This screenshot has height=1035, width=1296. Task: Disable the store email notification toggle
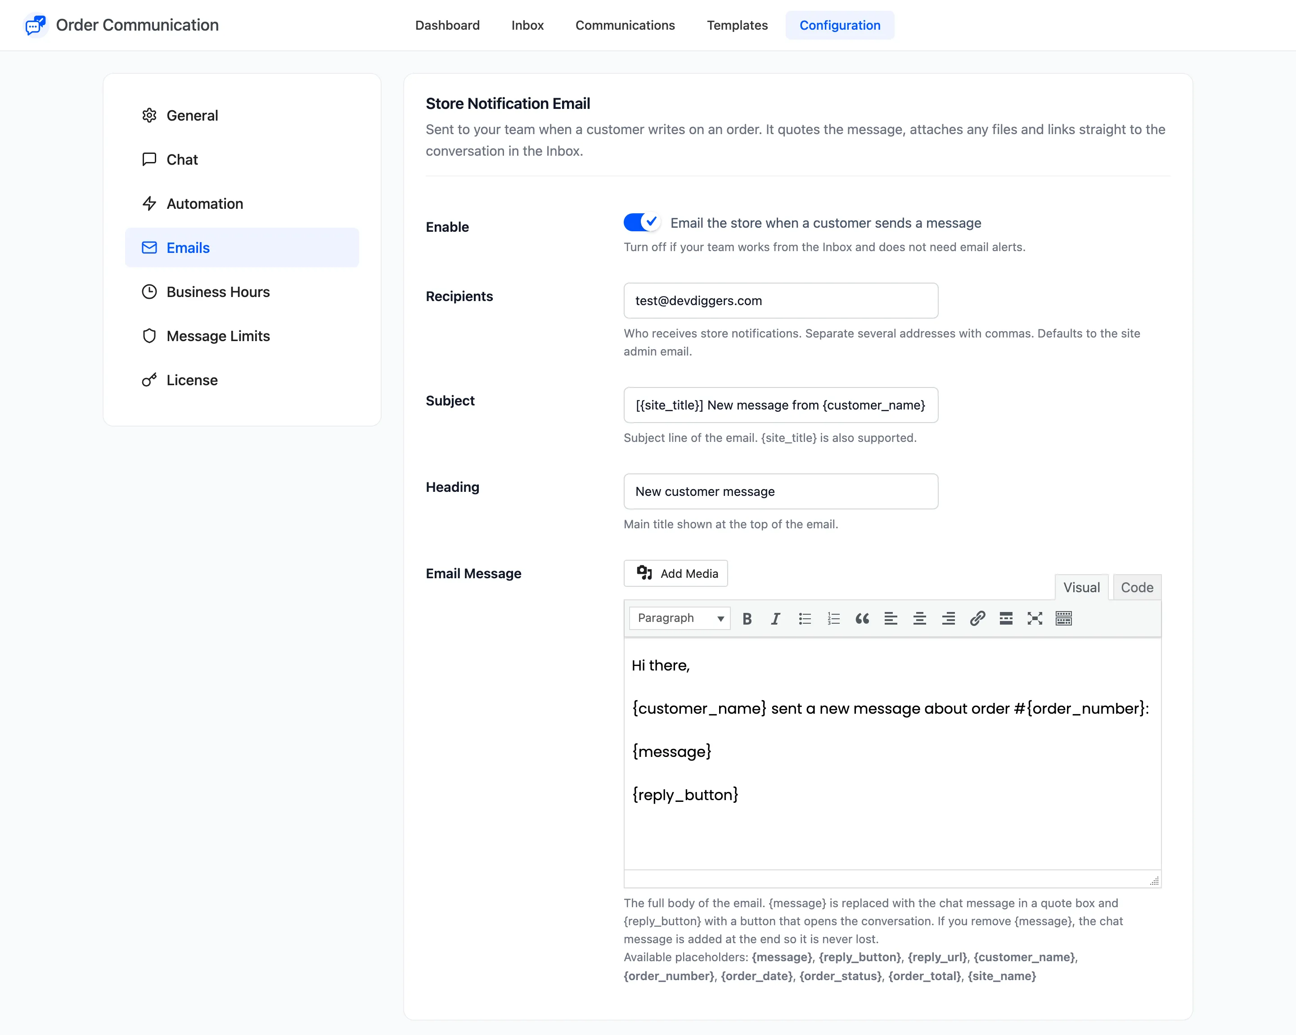coord(642,222)
